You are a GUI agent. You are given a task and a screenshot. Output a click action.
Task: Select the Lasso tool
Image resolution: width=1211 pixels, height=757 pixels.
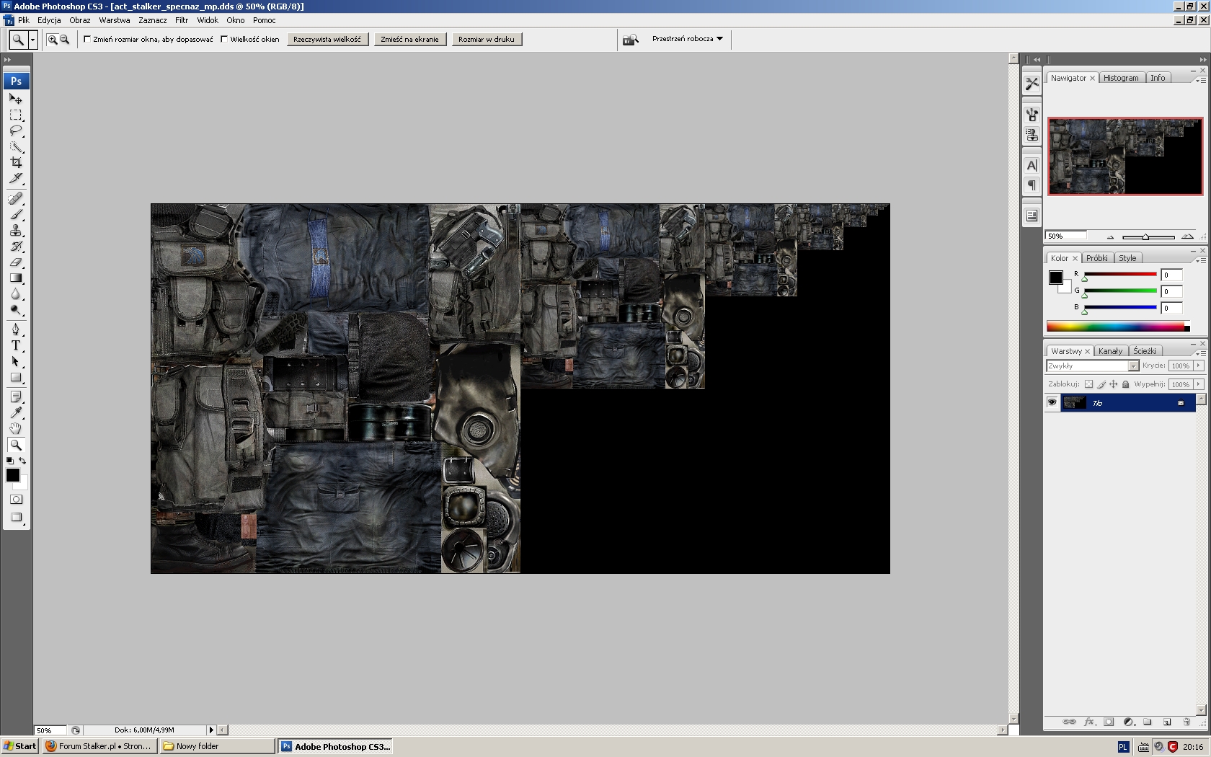[15, 131]
